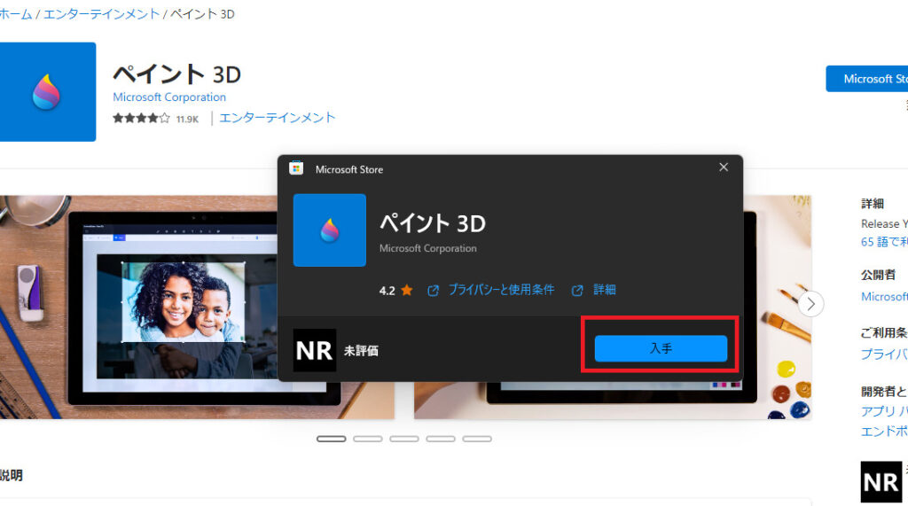
Task: Click the 11.9K review count text
Action: pos(188,120)
